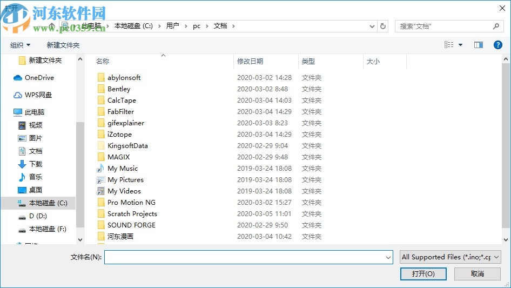Click the Bentley folder icon
This screenshot has width=511, height=288.
(101, 89)
